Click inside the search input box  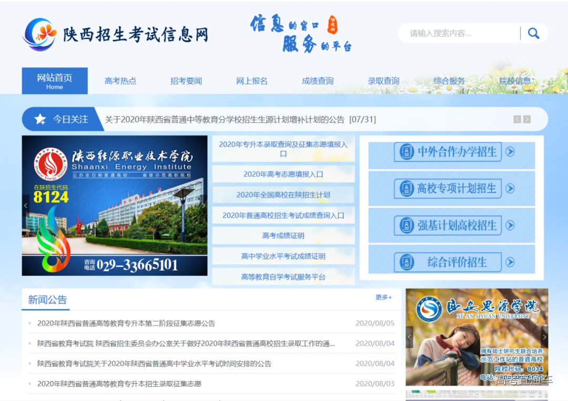pyautogui.click(x=458, y=34)
